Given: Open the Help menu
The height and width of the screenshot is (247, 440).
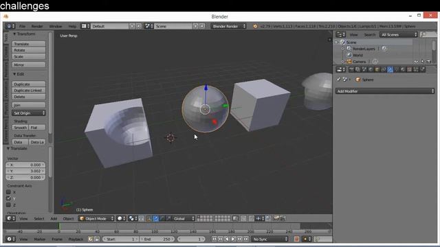Looking at the screenshot, I should pyautogui.click(x=72, y=26).
